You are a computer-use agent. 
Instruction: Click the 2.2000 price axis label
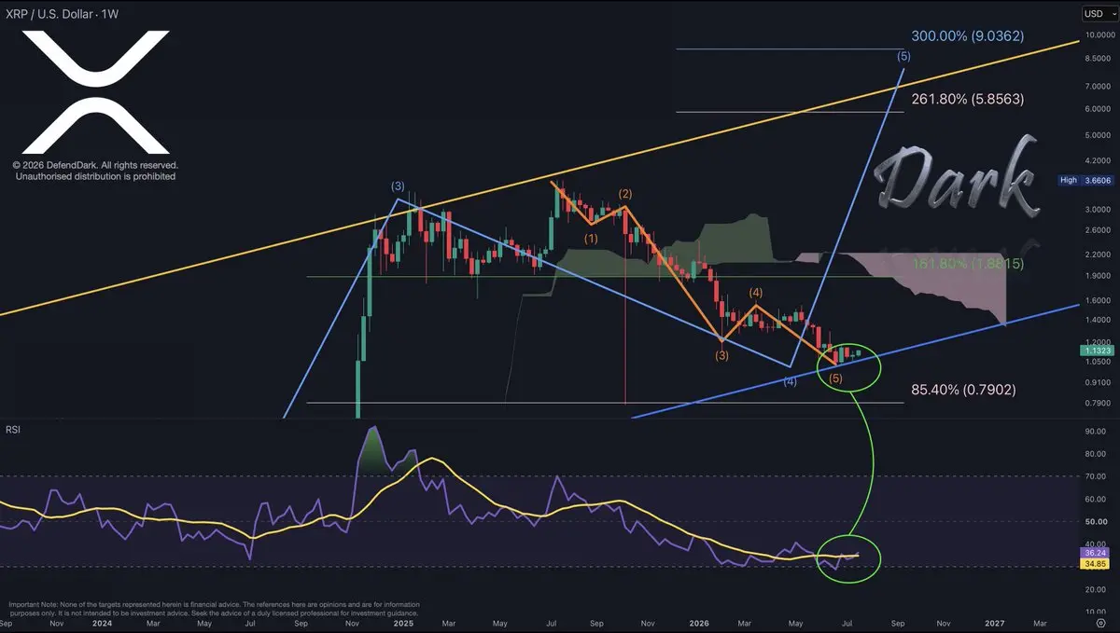point(1096,254)
